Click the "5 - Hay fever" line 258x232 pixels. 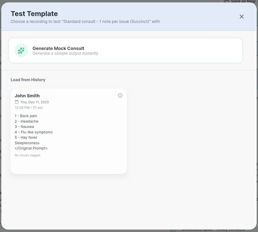[26, 138]
